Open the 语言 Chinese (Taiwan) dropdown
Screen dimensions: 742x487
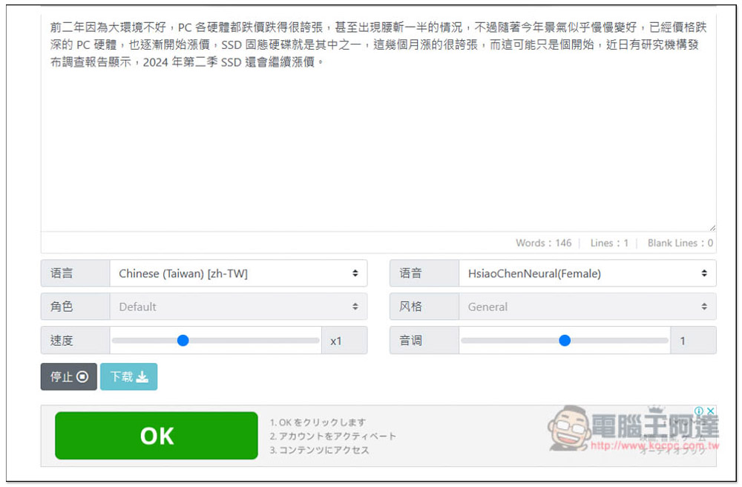238,273
